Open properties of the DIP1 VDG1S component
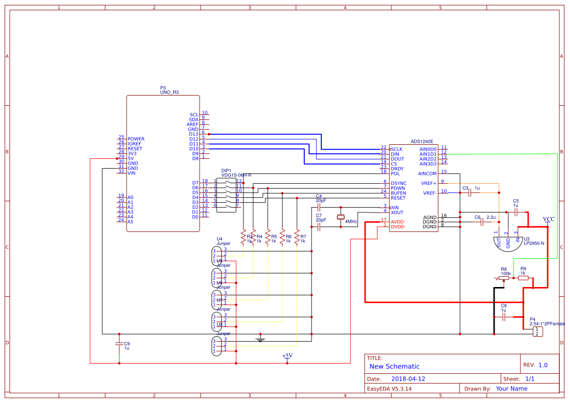 point(226,195)
